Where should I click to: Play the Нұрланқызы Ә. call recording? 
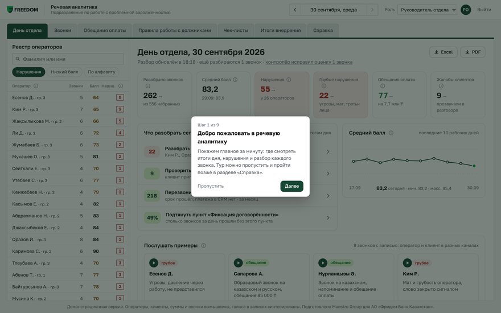tap(323, 263)
